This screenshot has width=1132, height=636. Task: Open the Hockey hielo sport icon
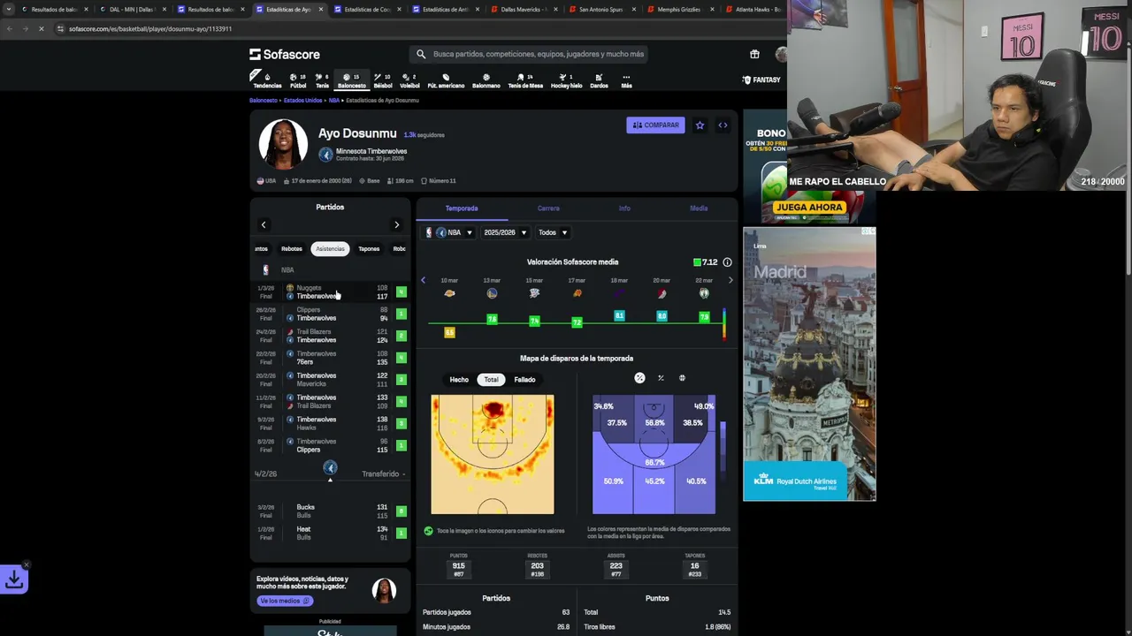click(x=566, y=80)
